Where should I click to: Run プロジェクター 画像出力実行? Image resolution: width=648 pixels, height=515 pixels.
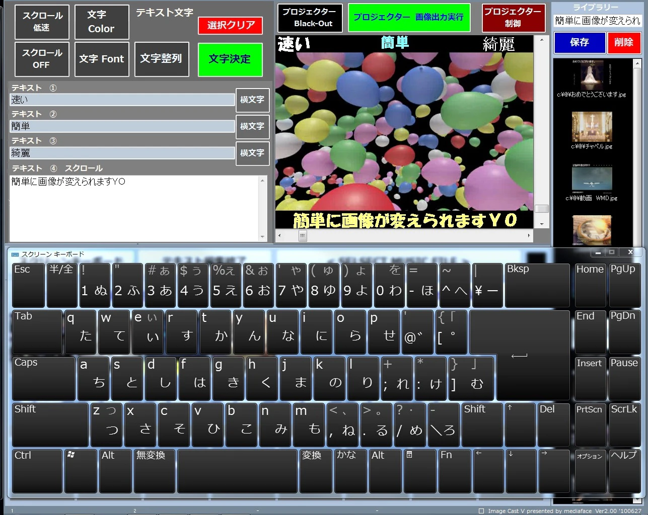[409, 18]
